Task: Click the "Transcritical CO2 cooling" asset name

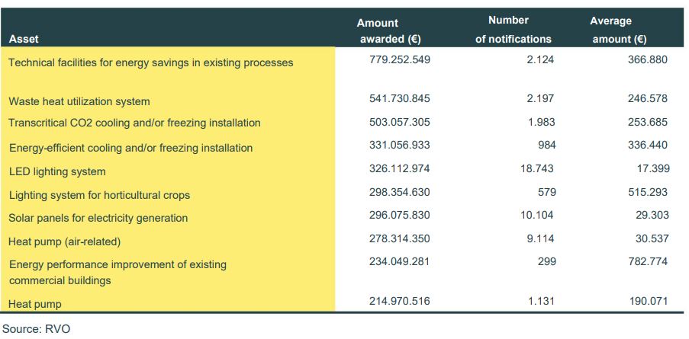Action: (x=134, y=123)
